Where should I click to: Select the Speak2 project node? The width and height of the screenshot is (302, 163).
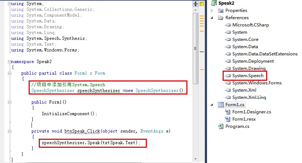coord(226,3)
